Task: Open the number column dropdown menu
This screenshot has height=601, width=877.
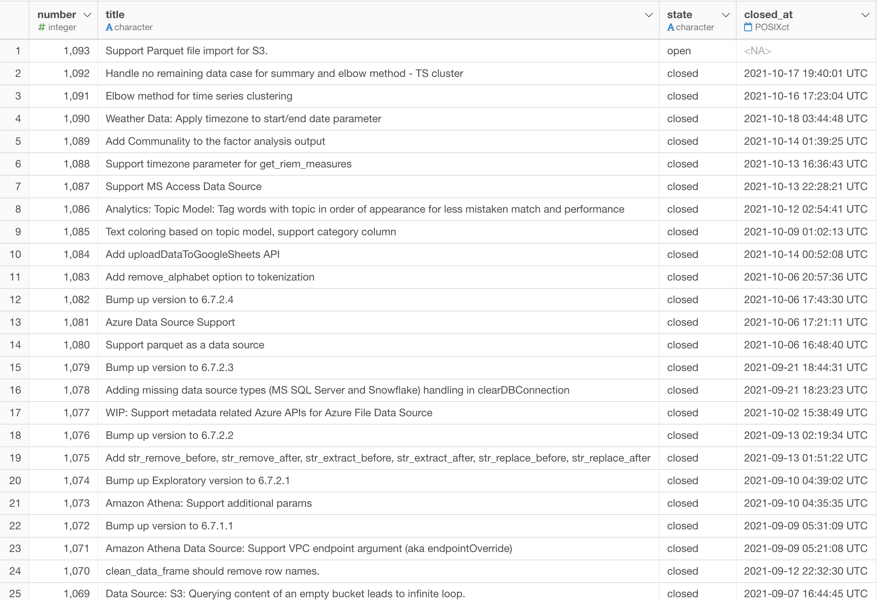Action: pyautogui.click(x=87, y=15)
